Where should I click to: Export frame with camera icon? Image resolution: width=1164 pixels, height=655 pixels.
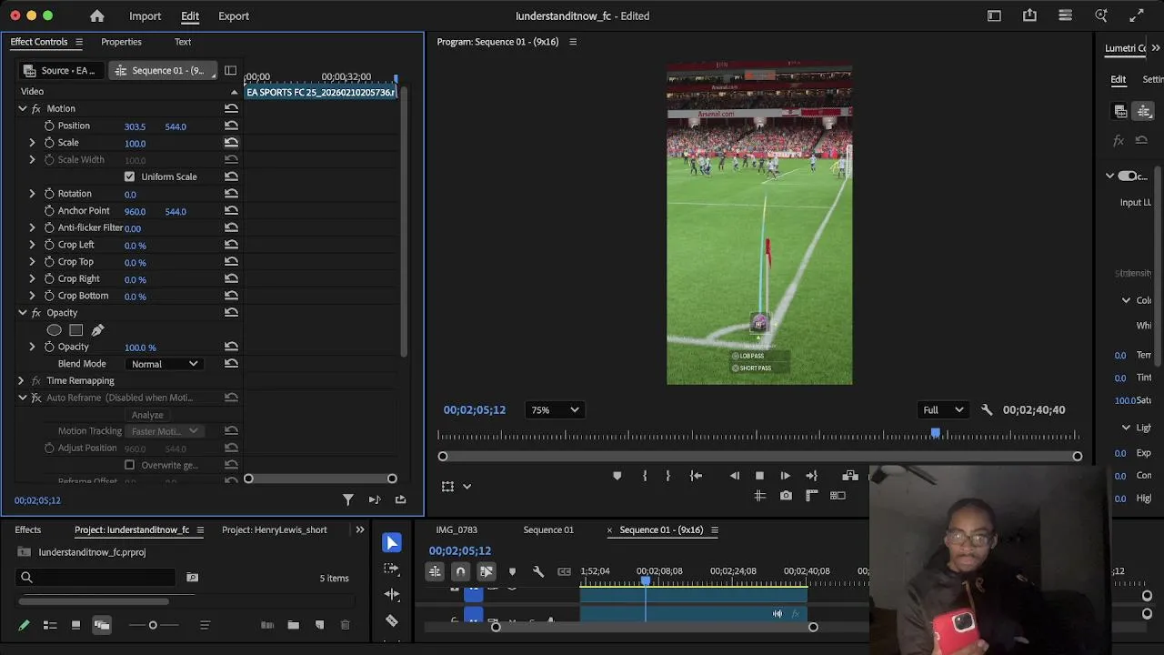tap(786, 496)
